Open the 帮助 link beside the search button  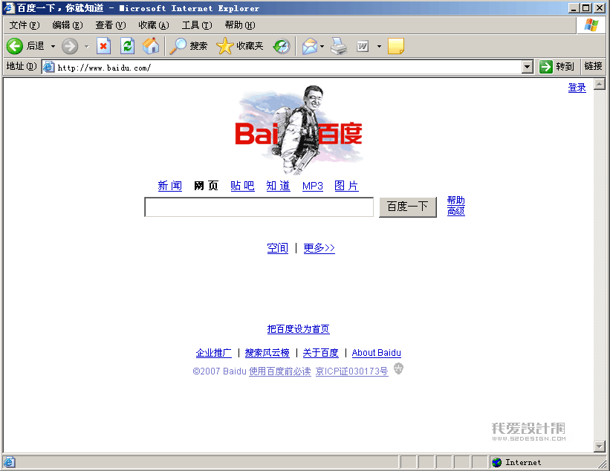(x=456, y=201)
